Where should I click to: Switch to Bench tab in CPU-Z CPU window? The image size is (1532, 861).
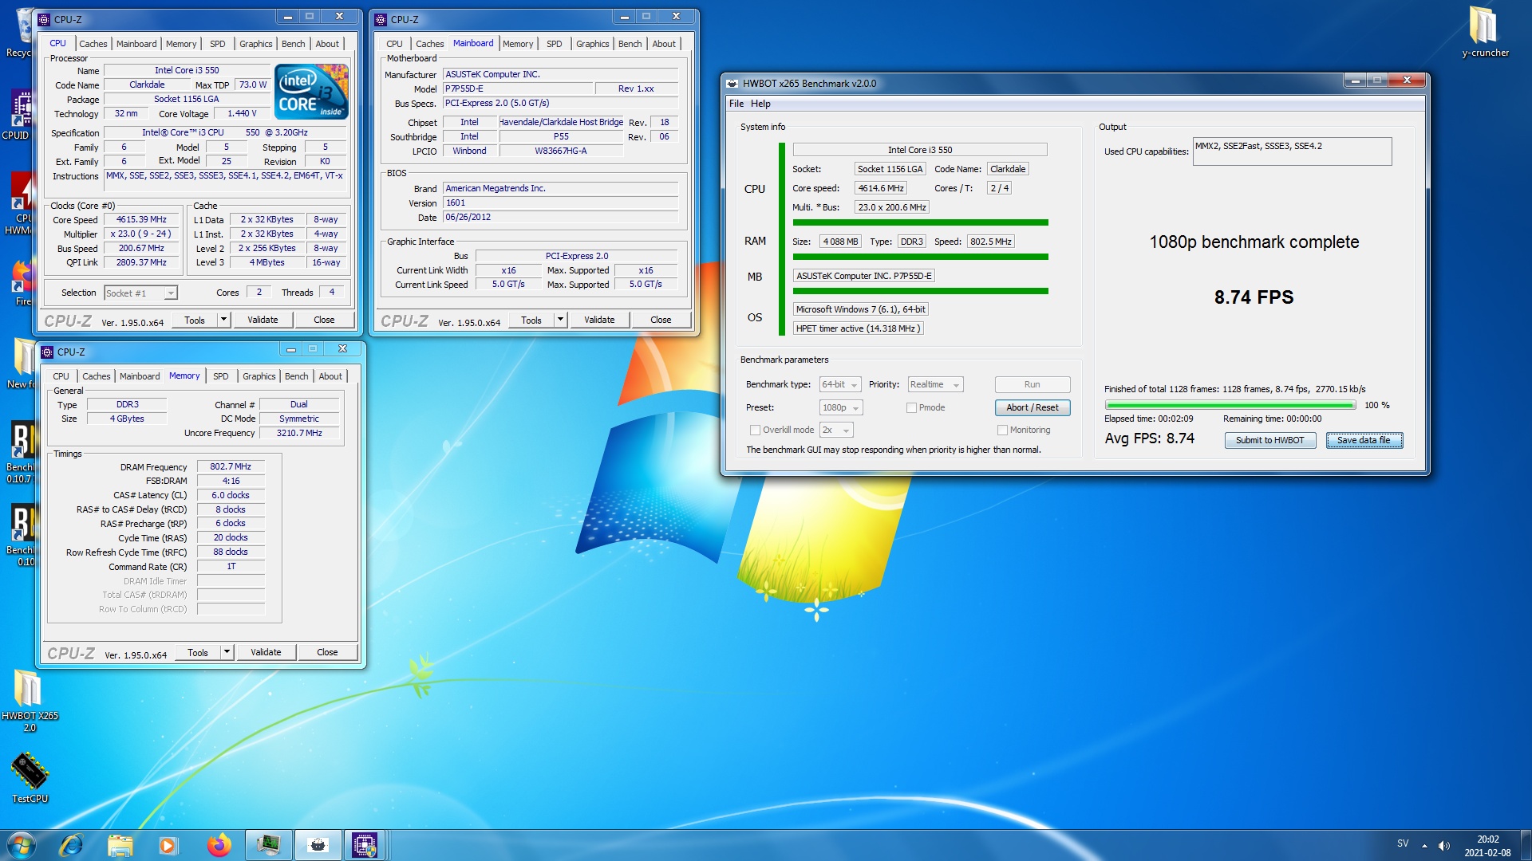293,44
